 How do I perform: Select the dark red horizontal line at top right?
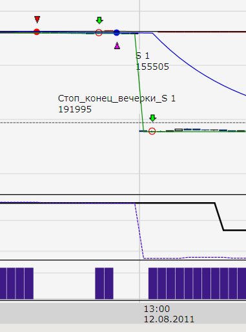coord(201,32)
